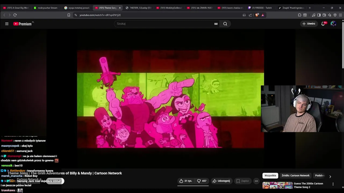
Task: Open Brave Wallet icon
Action: [x=324, y=15]
